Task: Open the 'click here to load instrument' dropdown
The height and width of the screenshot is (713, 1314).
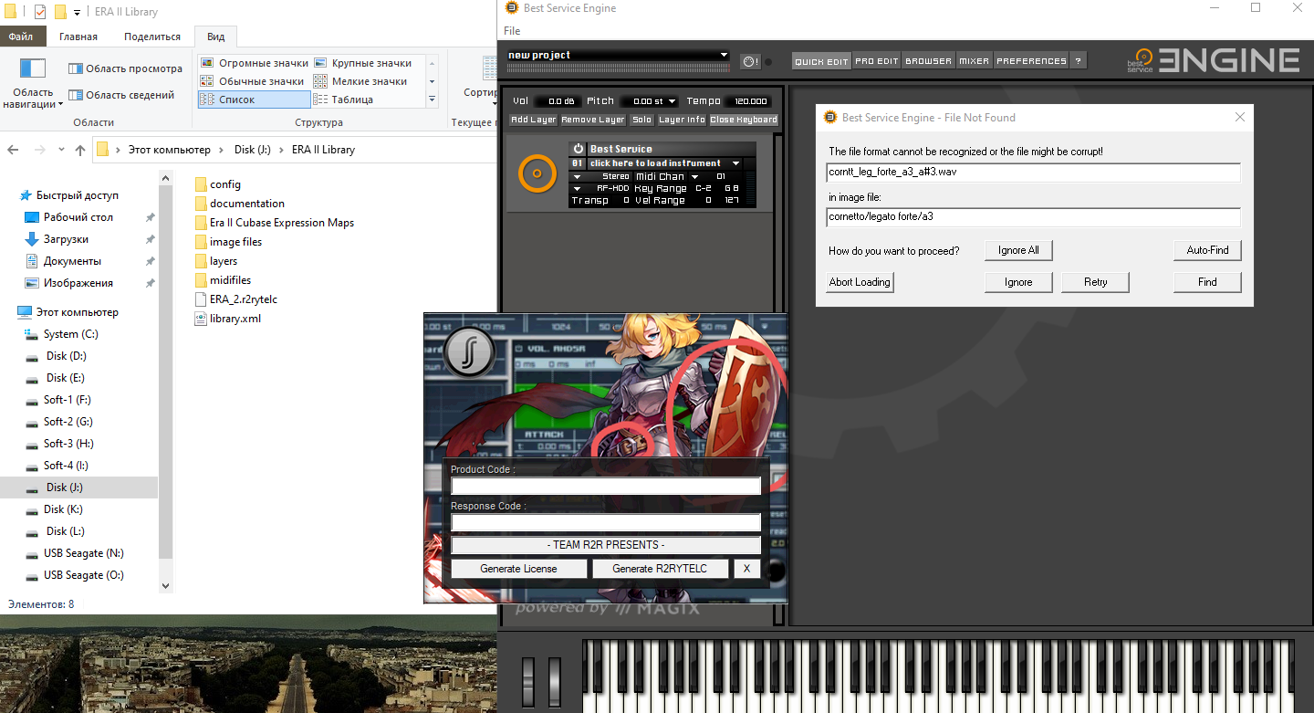Action: (x=735, y=163)
